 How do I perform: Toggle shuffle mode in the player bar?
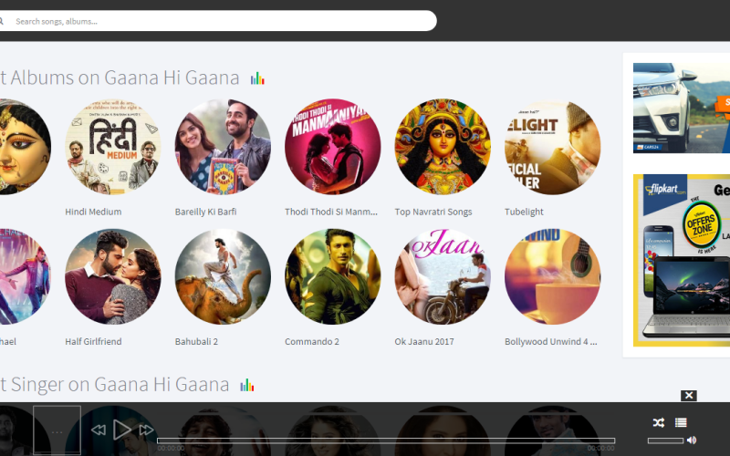coord(658,422)
